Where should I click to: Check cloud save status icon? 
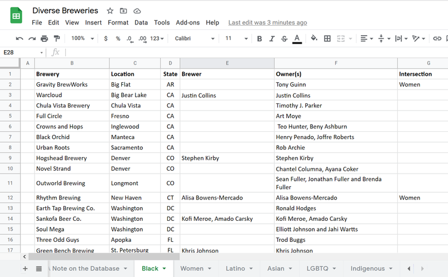(x=137, y=11)
